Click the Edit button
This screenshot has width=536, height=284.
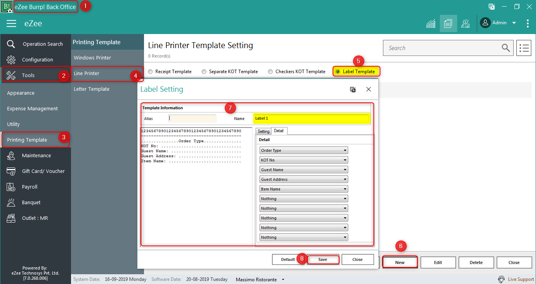[x=438, y=262]
